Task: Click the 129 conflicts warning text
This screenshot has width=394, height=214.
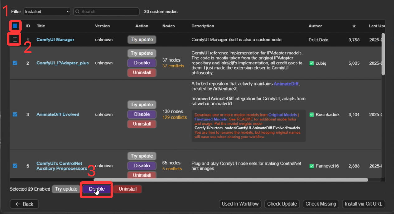Action: [174, 117]
